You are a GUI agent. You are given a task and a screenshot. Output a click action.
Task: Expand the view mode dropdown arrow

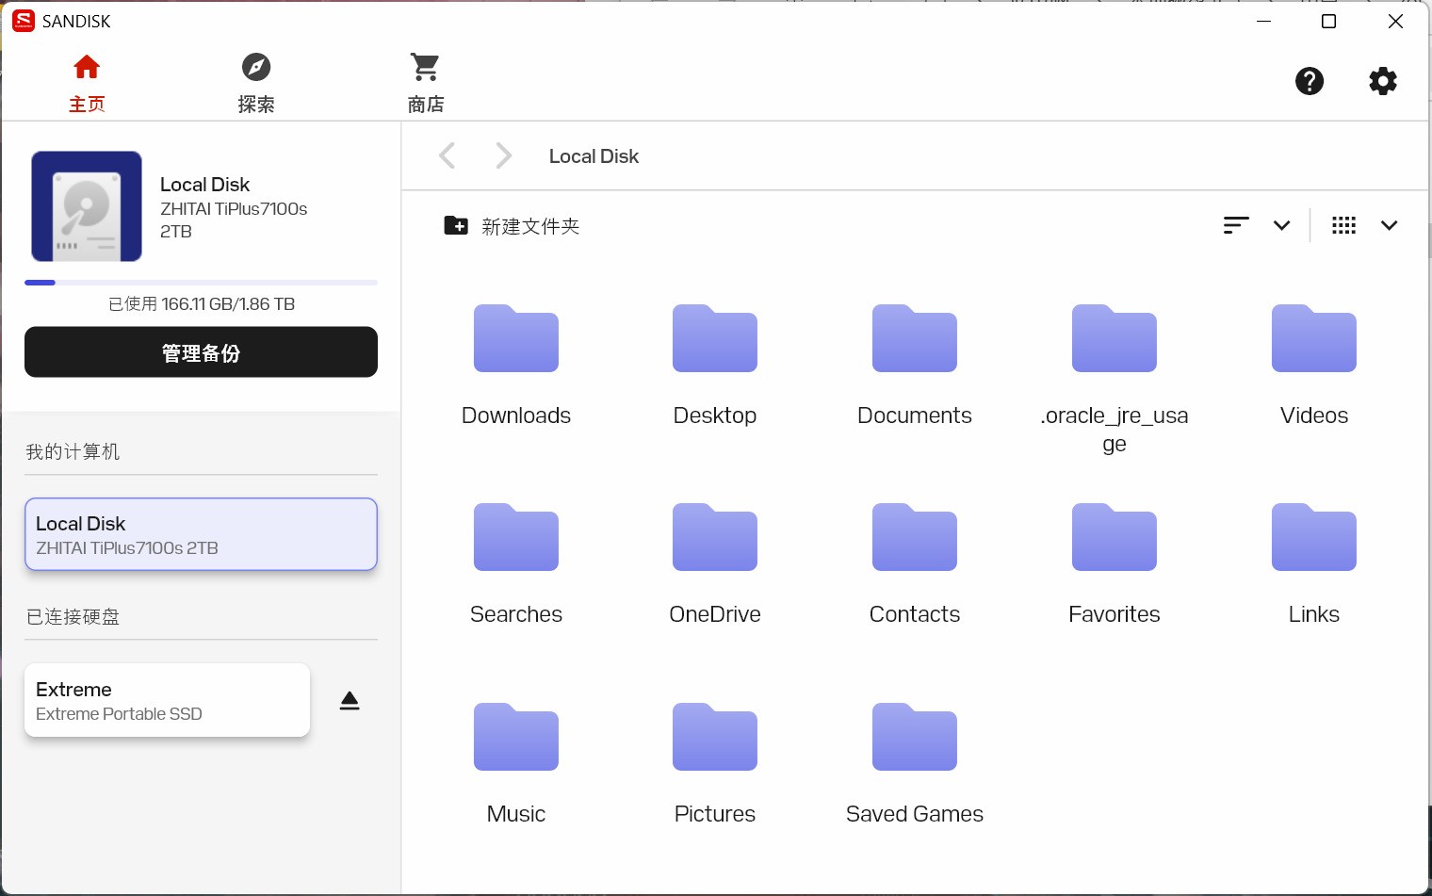click(1389, 225)
